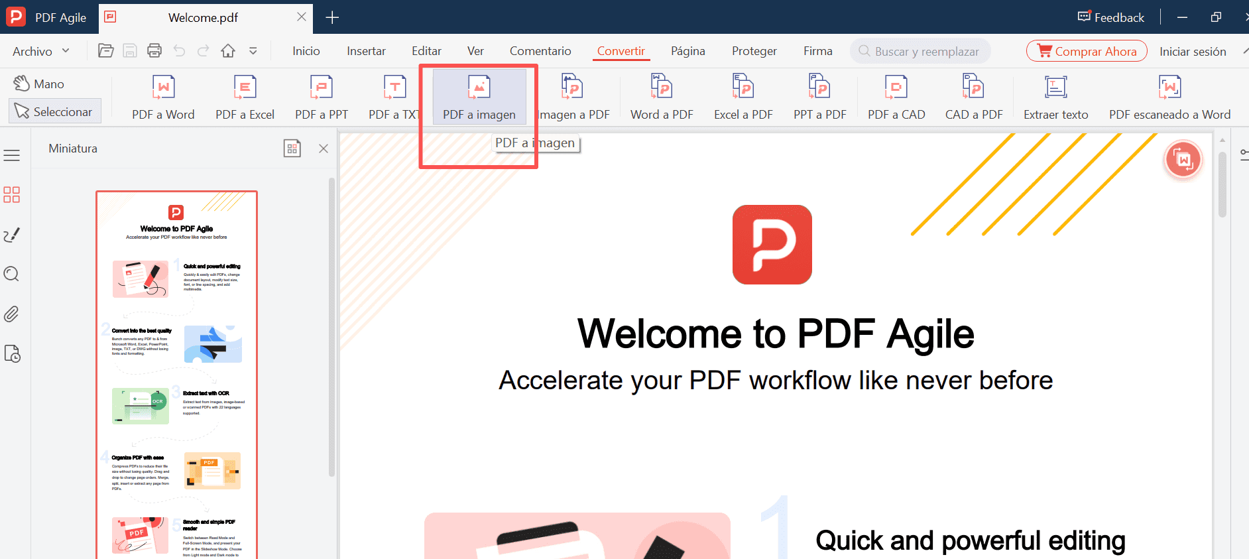The width and height of the screenshot is (1249, 559).
Task: Click Extraer texto tool
Action: tap(1056, 97)
